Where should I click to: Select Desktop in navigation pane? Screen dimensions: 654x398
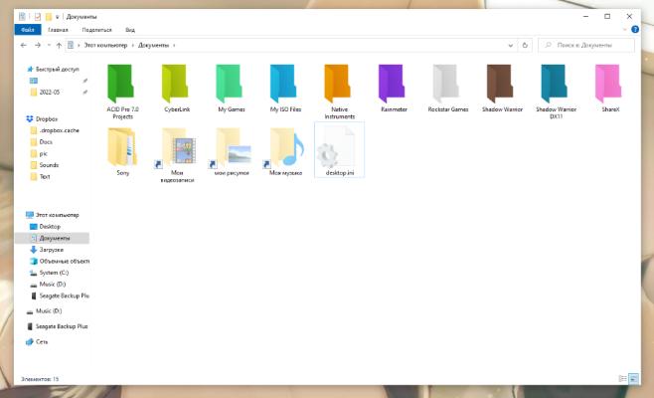(x=50, y=226)
